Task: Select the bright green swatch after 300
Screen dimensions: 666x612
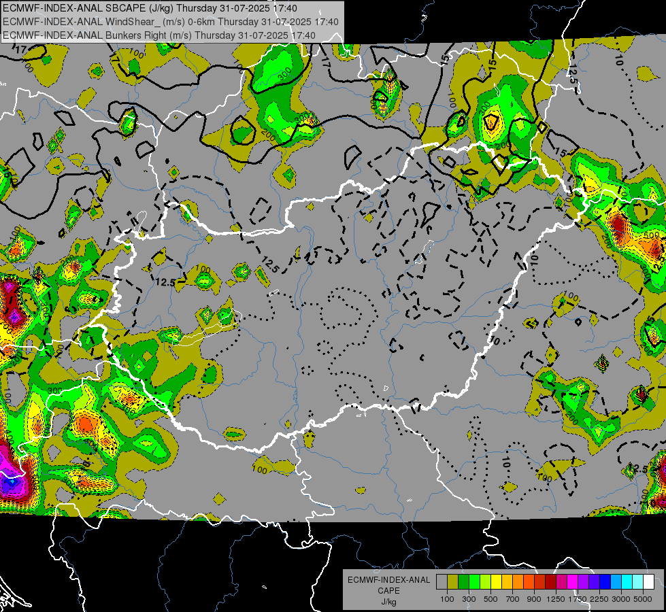Action: pyautogui.click(x=474, y=582)
